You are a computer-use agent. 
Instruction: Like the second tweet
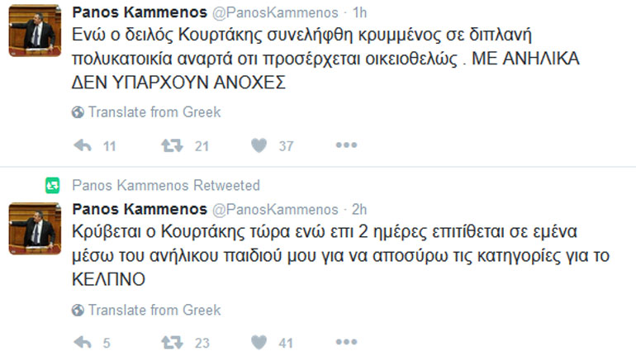click(x=259, y=343)
